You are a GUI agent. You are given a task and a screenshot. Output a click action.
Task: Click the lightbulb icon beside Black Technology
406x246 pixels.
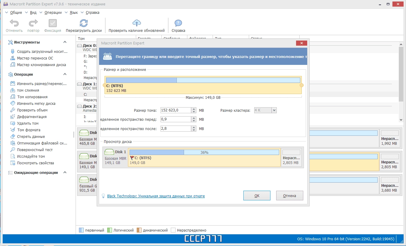pyautogui.click(x=103, y=196)
